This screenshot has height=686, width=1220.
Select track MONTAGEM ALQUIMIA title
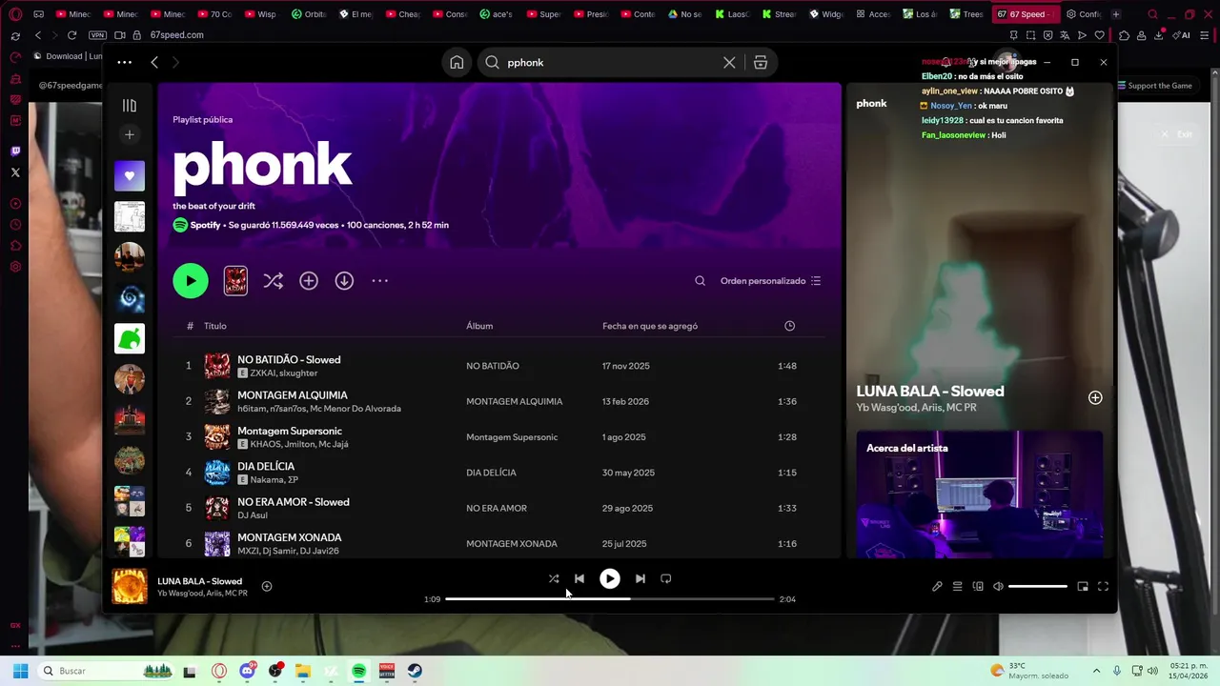(293, 394)
